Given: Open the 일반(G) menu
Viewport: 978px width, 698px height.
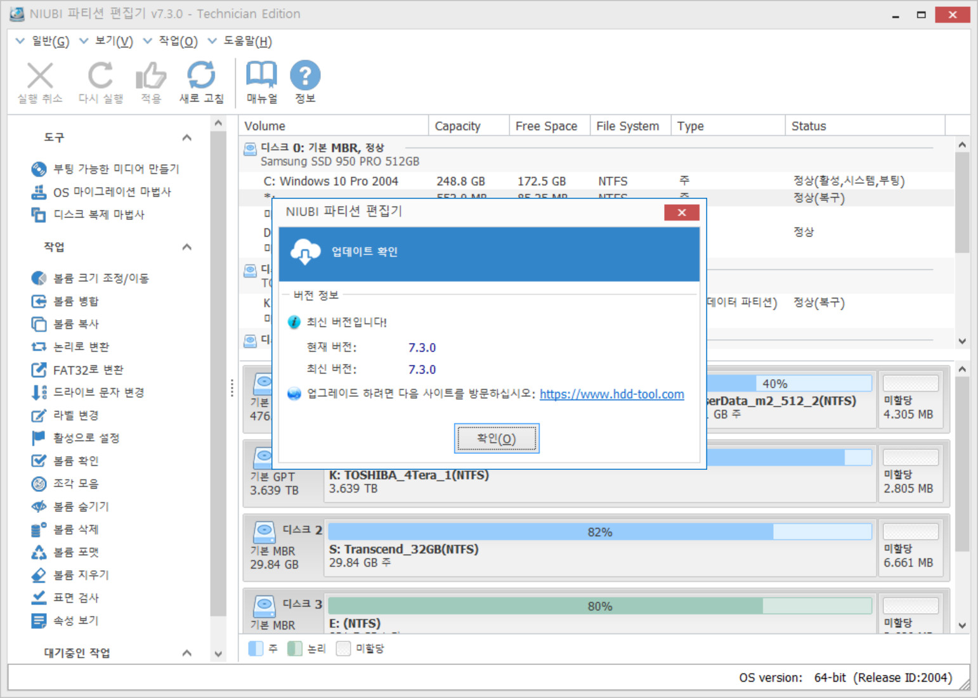Looking at the screenshot, I should pyautogui.click(x=42, y=41).
